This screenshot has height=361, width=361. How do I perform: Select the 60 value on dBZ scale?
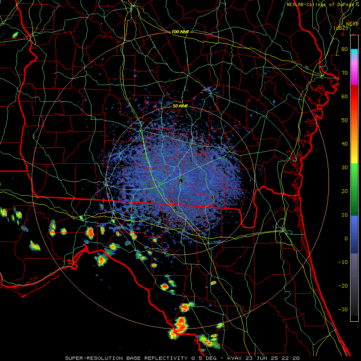point(345,96)
